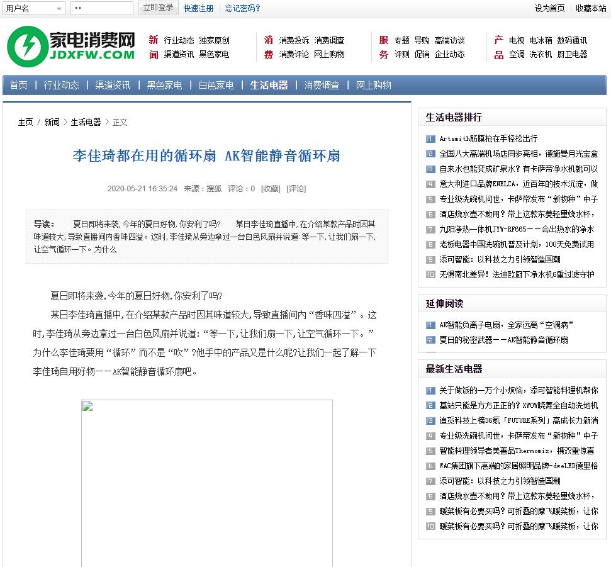Open ranking item 自来水也能变成矿泉水

tap(519, 169)
